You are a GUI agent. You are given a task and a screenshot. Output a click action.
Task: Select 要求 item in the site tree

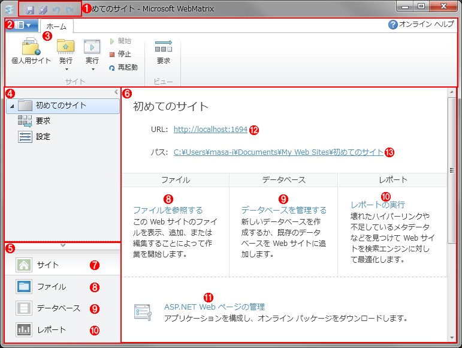tap(43, 121)
